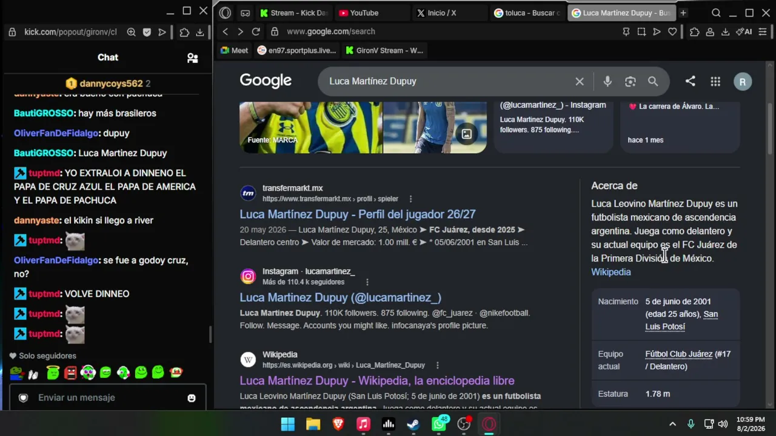This screenshot has width=776, height=436.
Task: Open the Instagram @lucamartinez_ result
Action: click(340, 297)
